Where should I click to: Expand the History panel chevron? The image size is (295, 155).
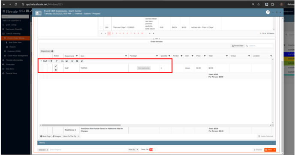(273, 143)
